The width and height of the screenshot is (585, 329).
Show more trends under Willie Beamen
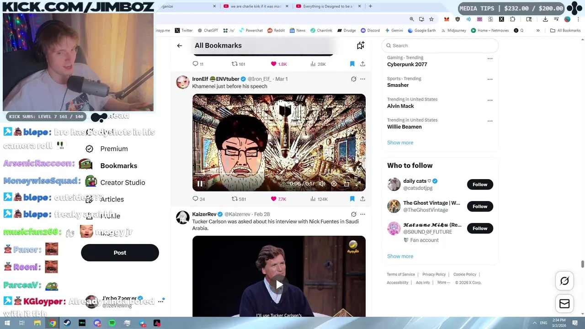[x=400, y=143]
